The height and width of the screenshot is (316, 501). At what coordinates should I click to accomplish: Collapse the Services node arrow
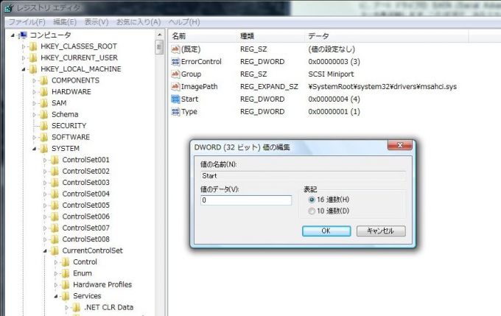tap(56, 297)
